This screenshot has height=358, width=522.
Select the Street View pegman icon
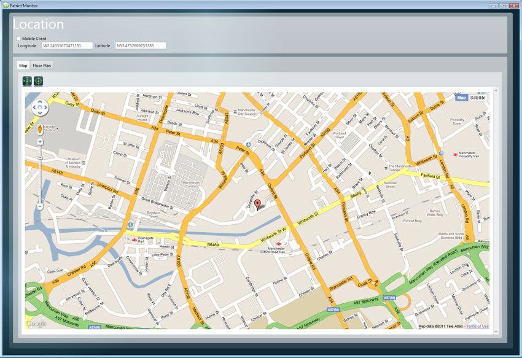coord(40,129)
